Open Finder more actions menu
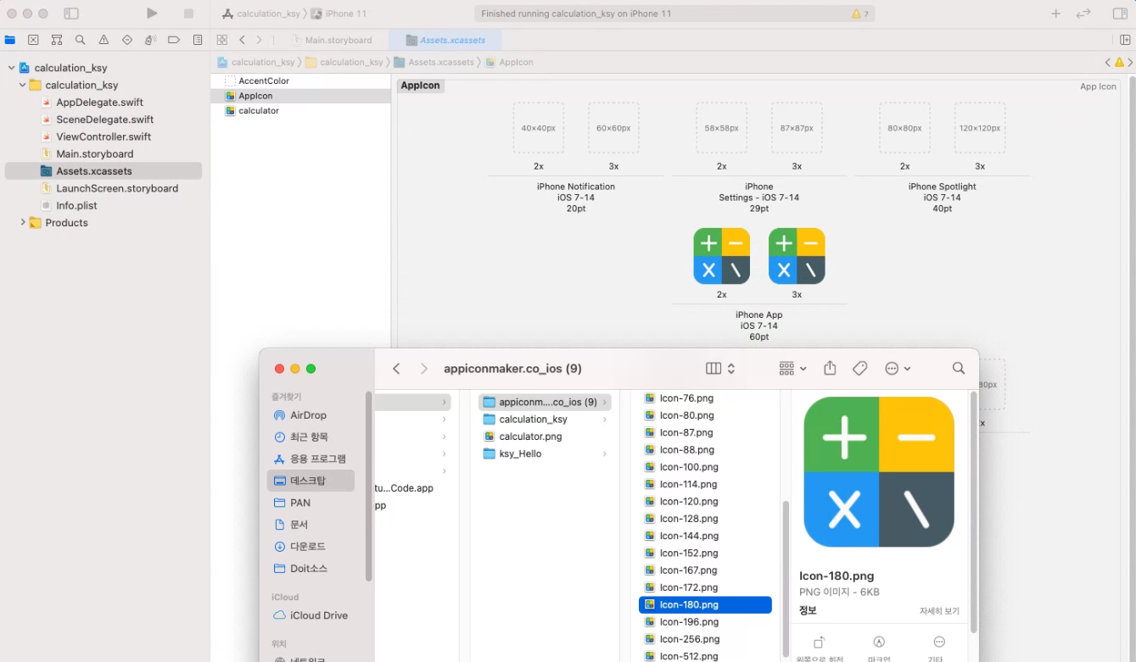 coord(898,369)
